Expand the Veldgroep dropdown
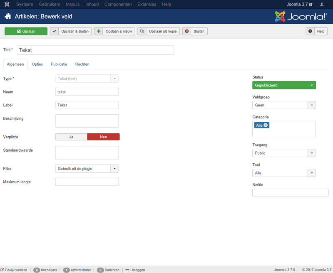 click(284, 105)
